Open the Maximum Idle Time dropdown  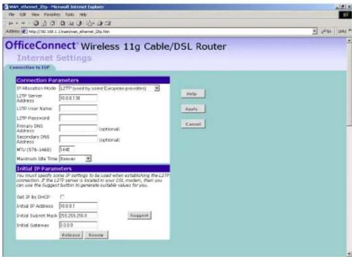88,159
